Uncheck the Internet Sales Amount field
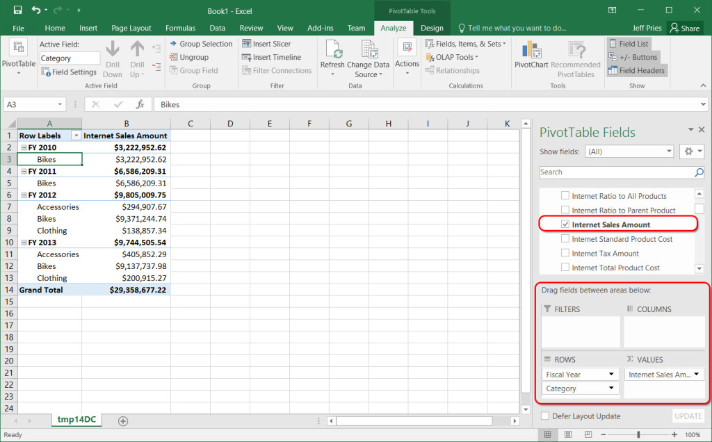 (x=565, y=224)
